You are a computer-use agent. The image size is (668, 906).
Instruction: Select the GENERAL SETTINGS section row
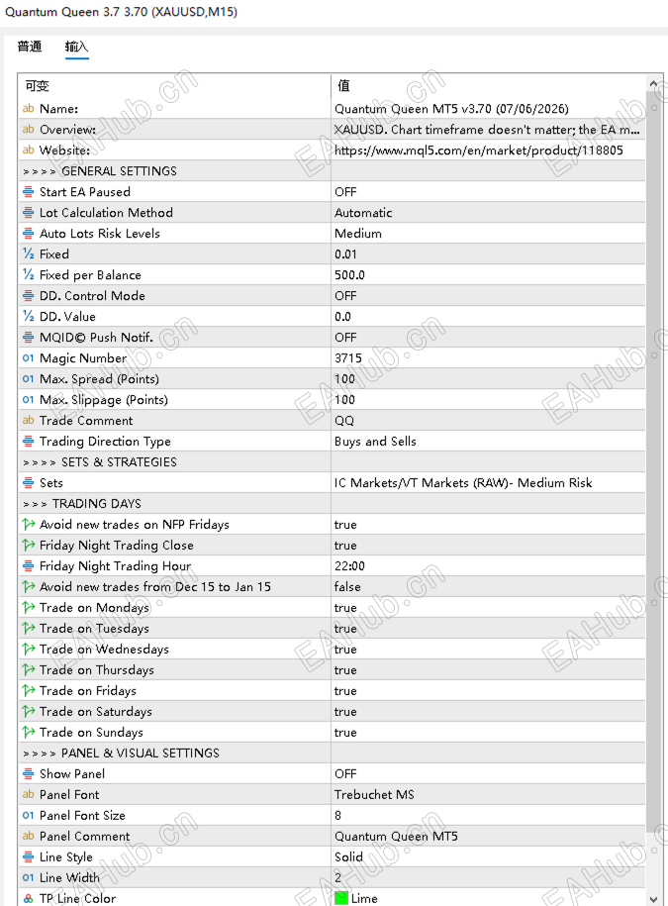[x=332, y=171]
